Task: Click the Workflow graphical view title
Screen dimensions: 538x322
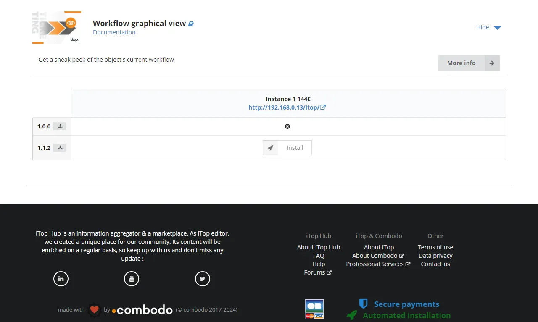Action: click(x=140, y=24)
